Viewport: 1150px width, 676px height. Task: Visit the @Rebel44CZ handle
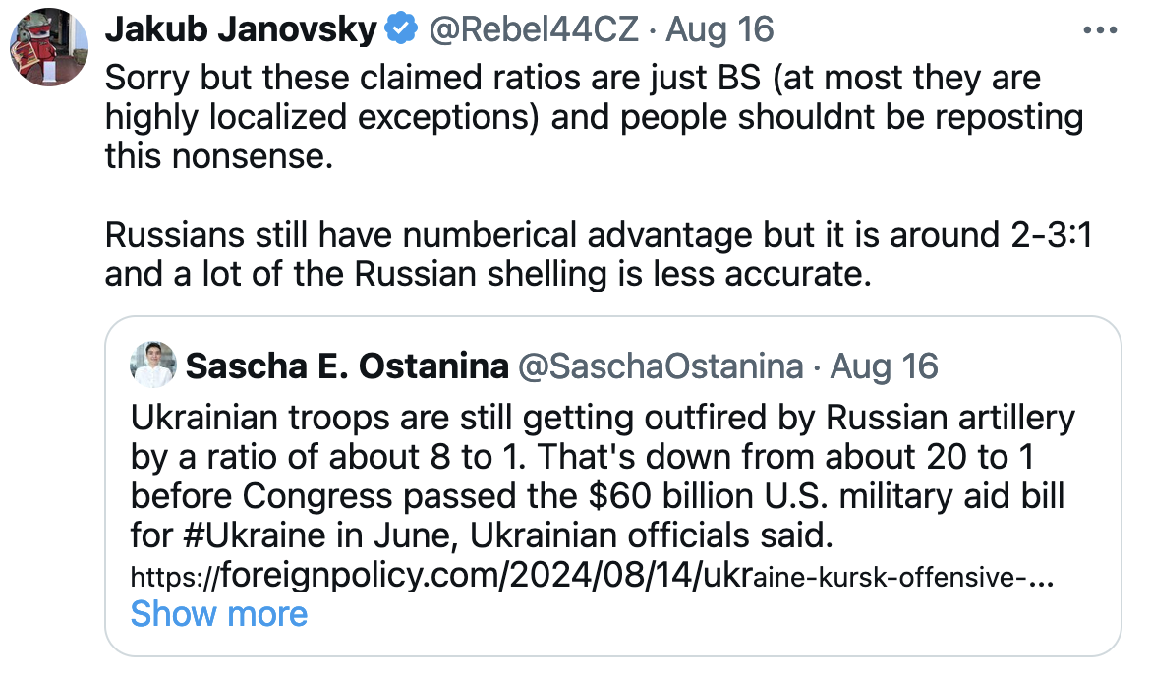point(535,30)
